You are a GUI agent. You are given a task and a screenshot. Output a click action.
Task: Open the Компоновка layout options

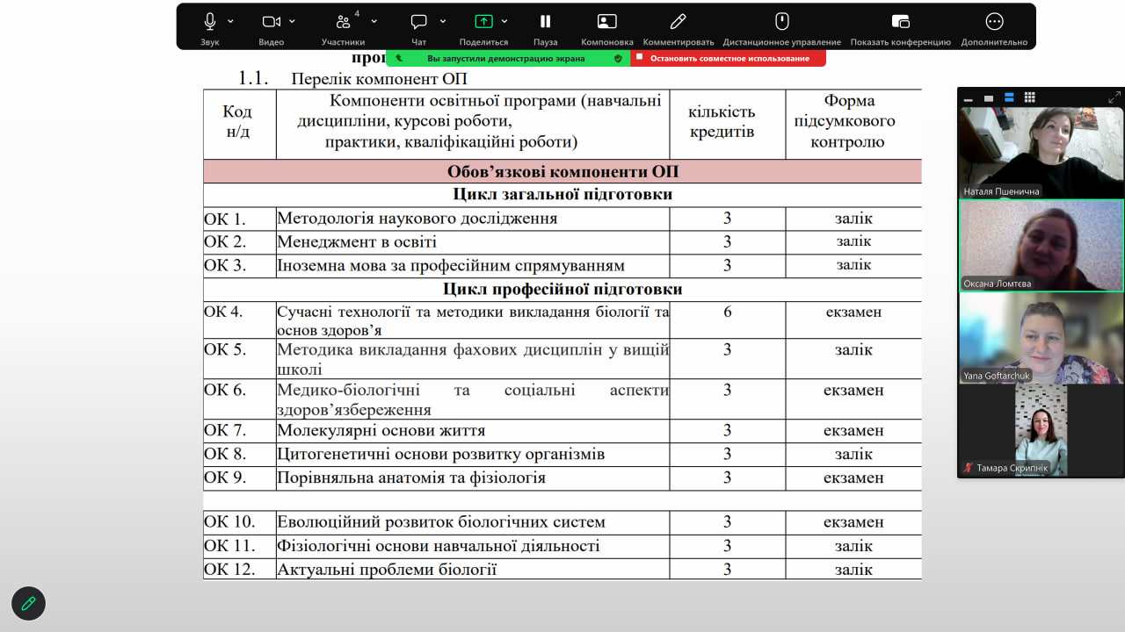point(606,22)
